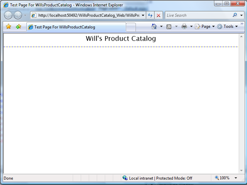Viewport: 247px width, 185px height.
Task: Click the search magnifier icon
Action: [235, 15]
